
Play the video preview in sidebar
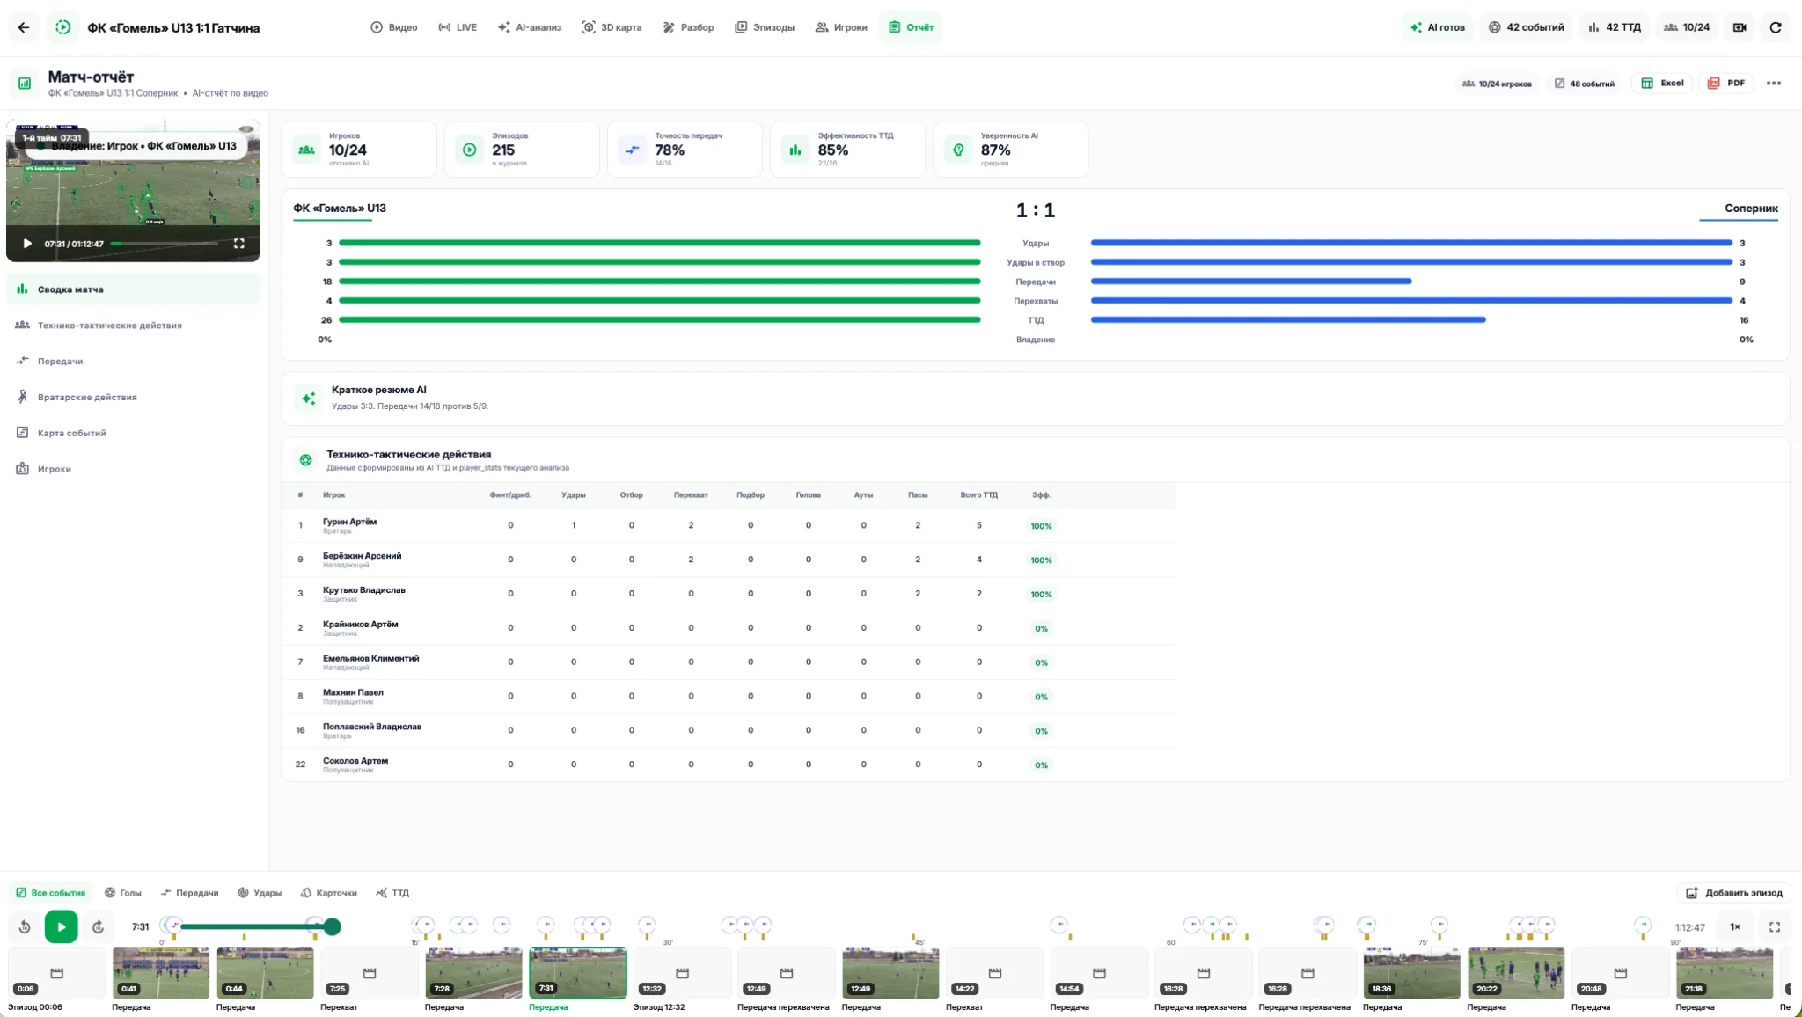27,244
